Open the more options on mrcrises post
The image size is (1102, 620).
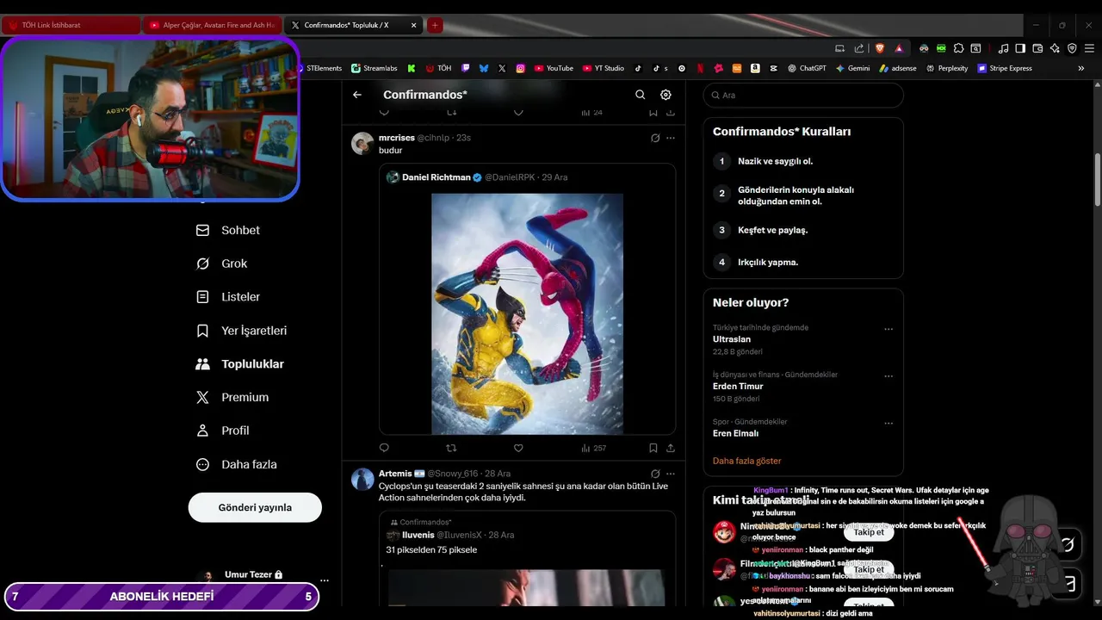(671, 138)
